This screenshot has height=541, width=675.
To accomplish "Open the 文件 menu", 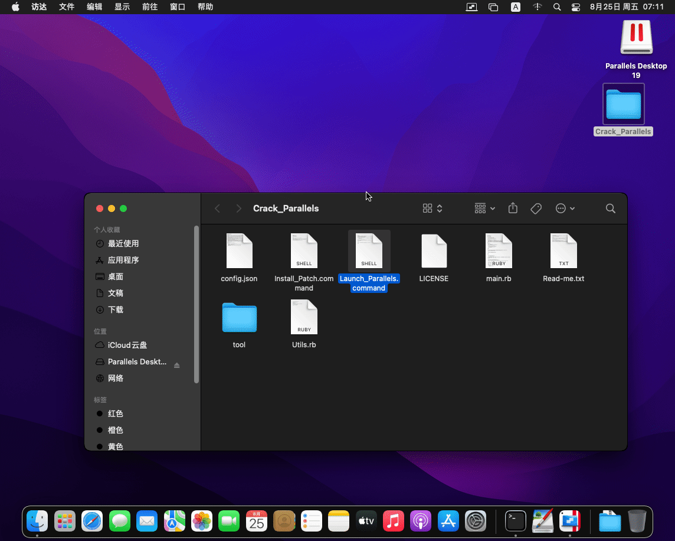I will point(67,7).
